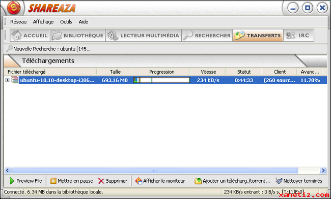Click the 11.70% completion cell
331x199 pixels.
tap(310, 80)
